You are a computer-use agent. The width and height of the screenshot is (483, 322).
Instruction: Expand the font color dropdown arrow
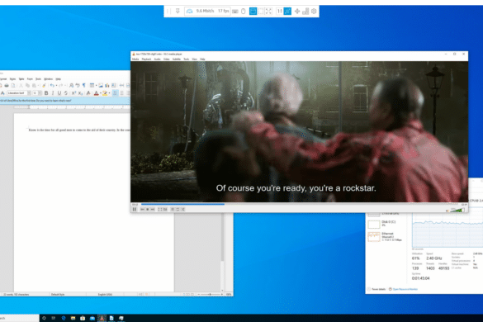pyautogui.click(x=101, y=93)
